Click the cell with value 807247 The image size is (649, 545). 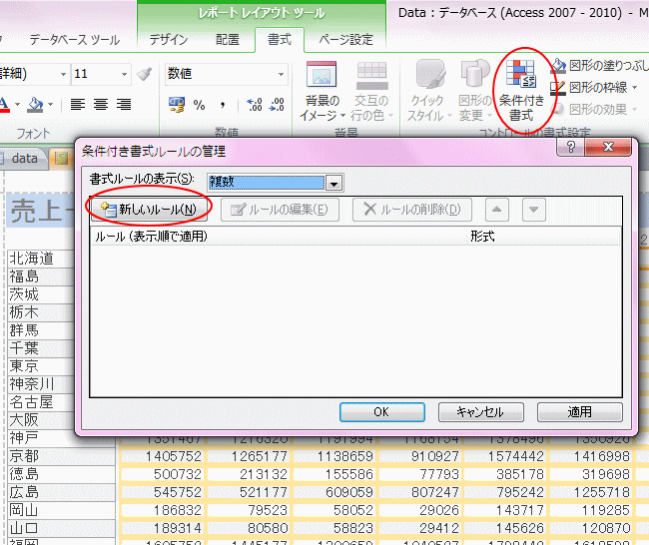click(419, 492)
